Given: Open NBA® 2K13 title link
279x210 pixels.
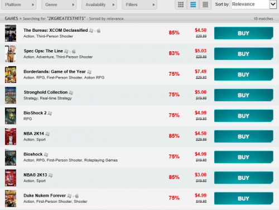Looking at the screenshot, I should [x=35, y=175].
